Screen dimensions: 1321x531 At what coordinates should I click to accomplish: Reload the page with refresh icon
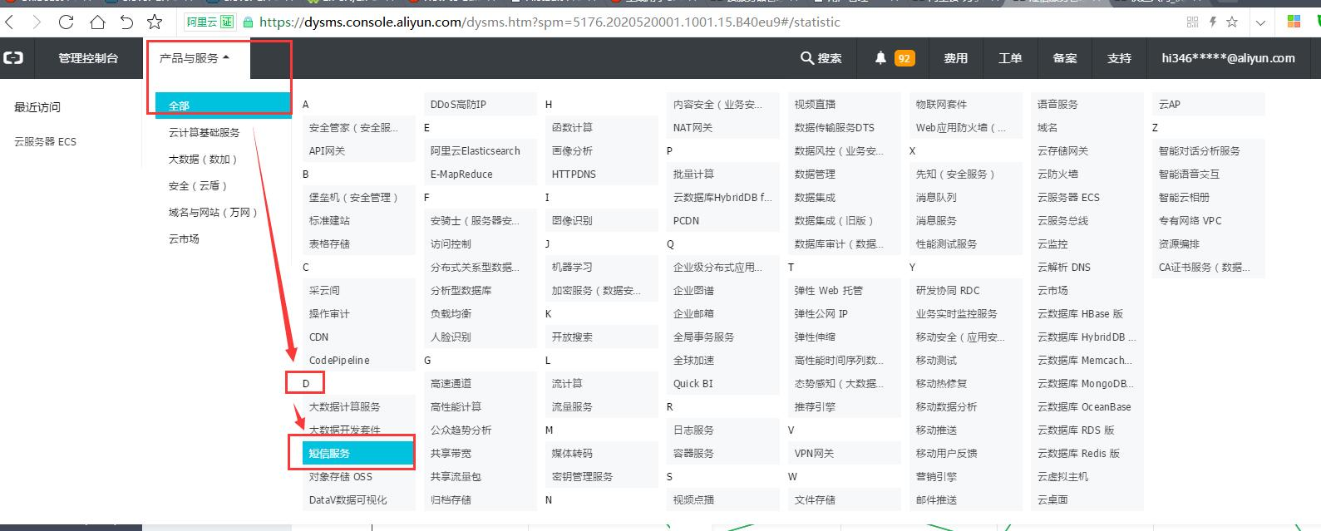coord(67,22)
